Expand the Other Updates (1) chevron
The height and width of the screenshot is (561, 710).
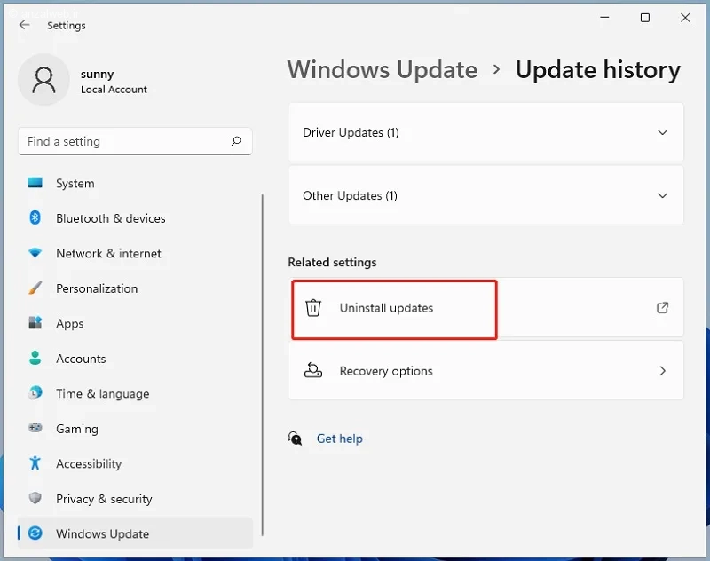coord(662,195)
